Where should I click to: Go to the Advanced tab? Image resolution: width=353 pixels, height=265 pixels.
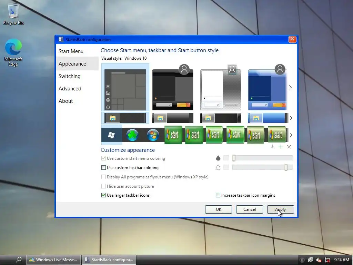click(70, 89)
